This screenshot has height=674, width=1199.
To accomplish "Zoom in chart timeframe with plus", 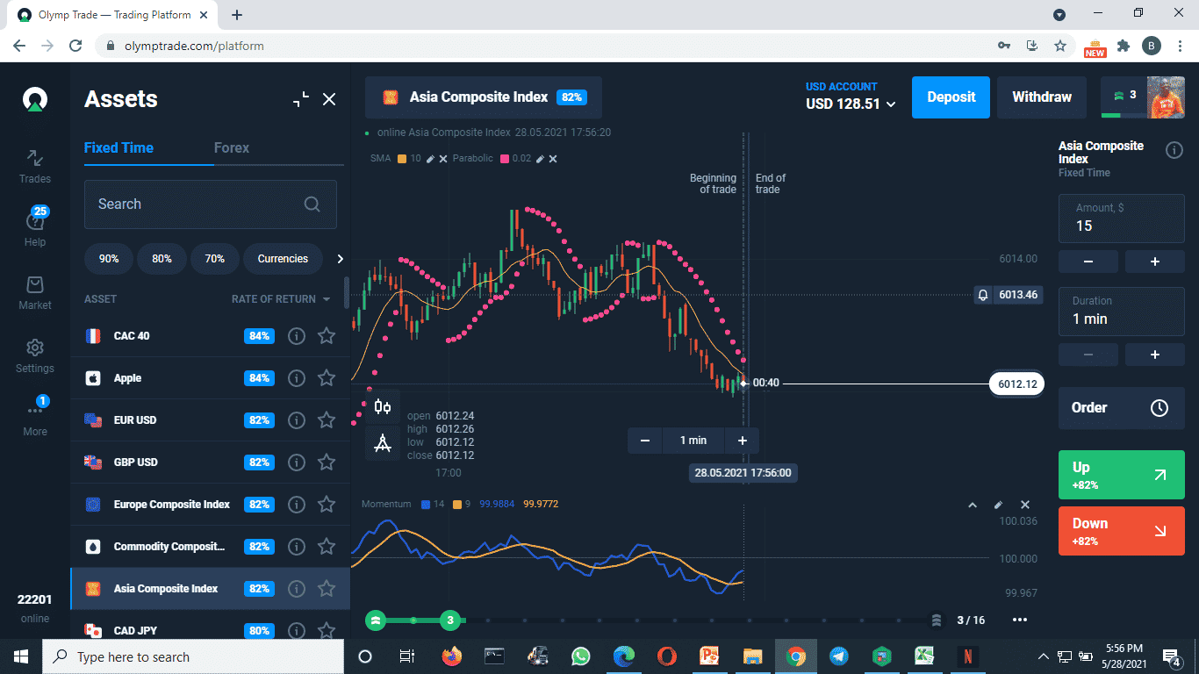I will (742, 441).
